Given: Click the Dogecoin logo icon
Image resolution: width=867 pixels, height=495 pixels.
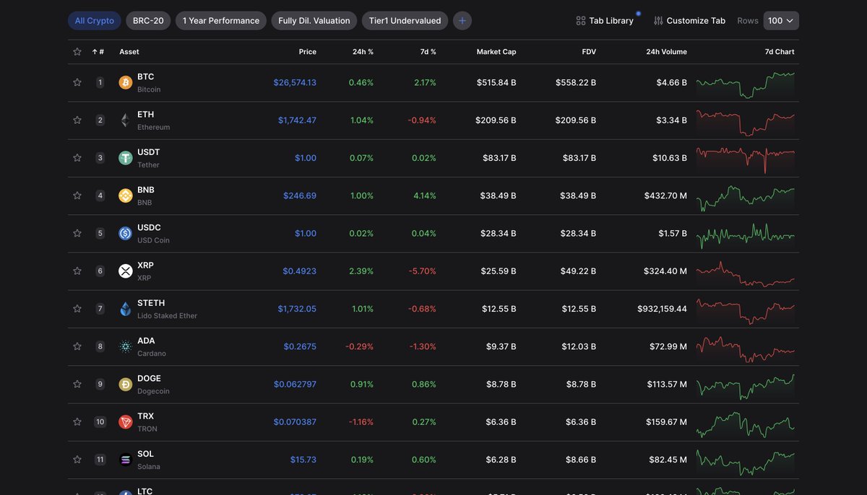Looking at the screenshot, I should 126,385.
